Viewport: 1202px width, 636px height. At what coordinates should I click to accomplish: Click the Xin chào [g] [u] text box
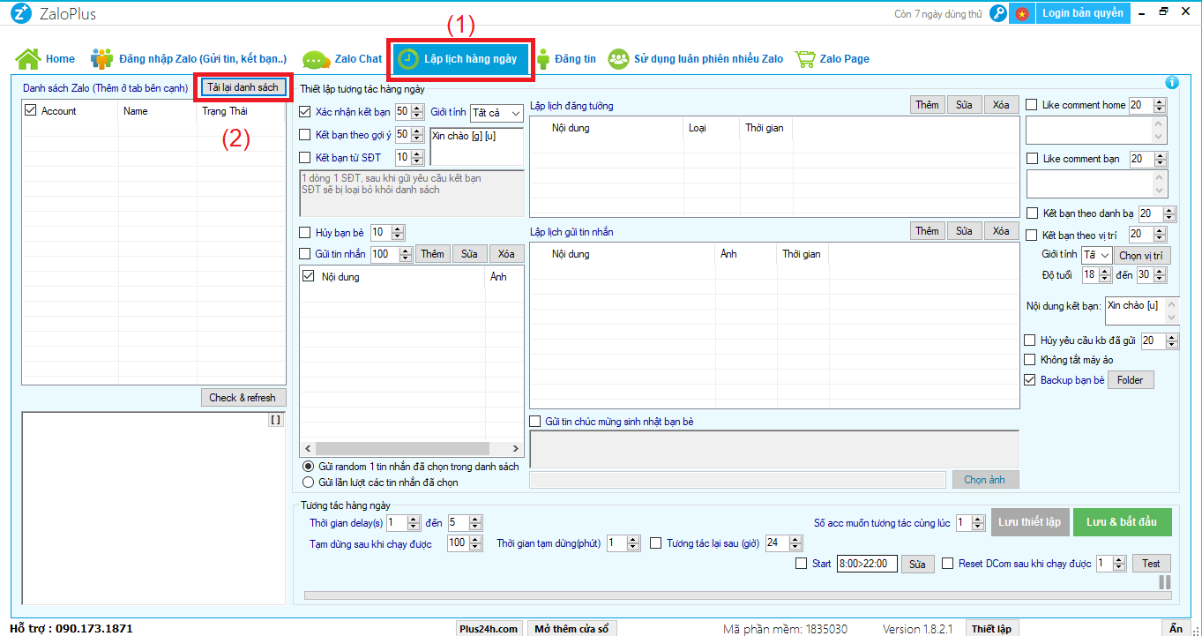(476, 146)
